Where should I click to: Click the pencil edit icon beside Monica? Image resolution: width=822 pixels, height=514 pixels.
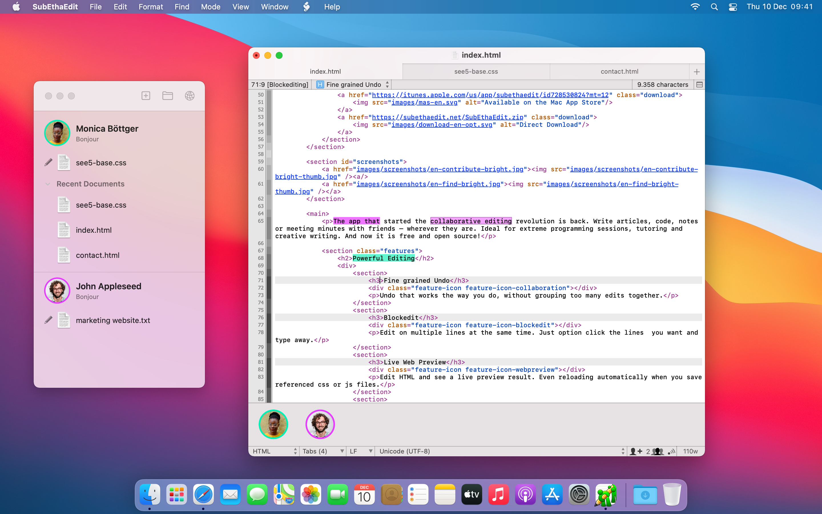tap(49, 162)
